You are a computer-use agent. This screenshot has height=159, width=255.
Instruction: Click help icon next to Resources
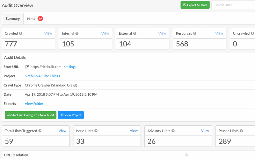[195, 33]
